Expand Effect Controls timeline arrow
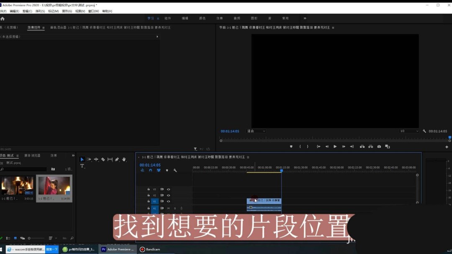This screenshot has width=452, height=254. tap(157, 37)
